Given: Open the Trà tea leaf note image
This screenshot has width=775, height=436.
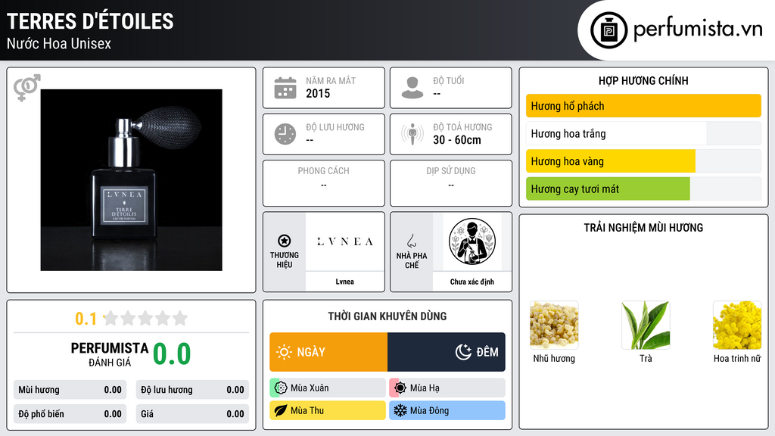Looking at the screenshot, I should click(646, 325).
